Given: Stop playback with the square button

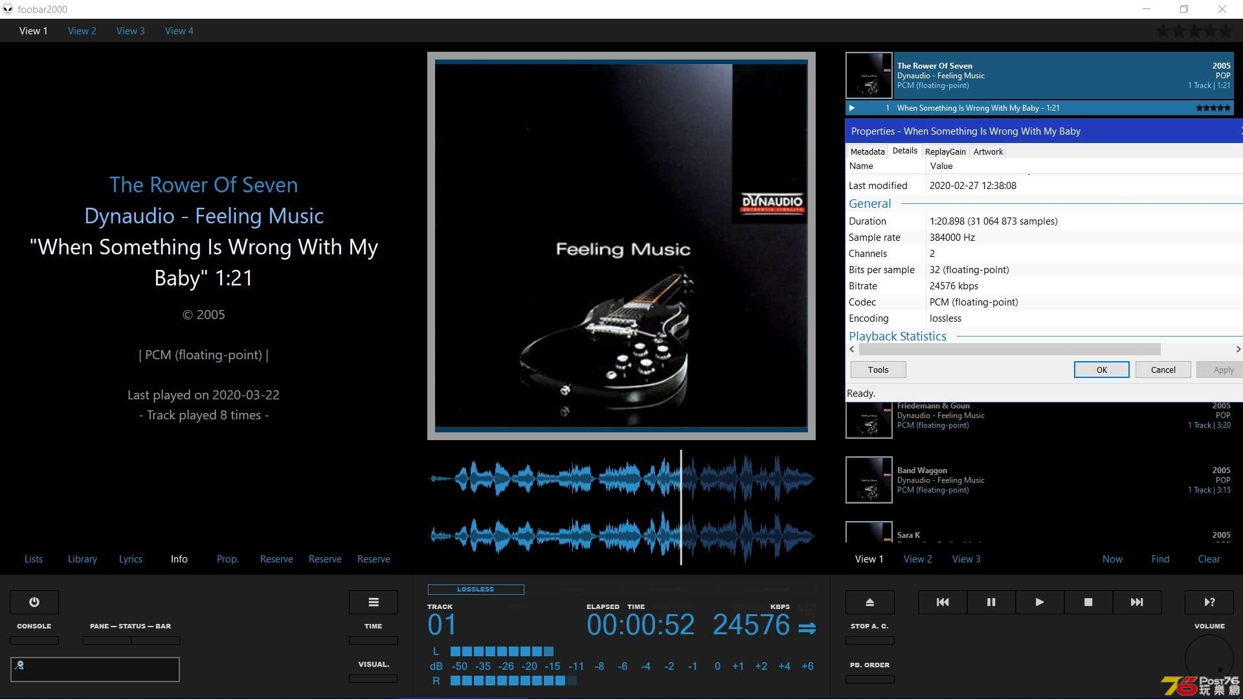Looking at the screenshot, I should tap(1088, 602).
